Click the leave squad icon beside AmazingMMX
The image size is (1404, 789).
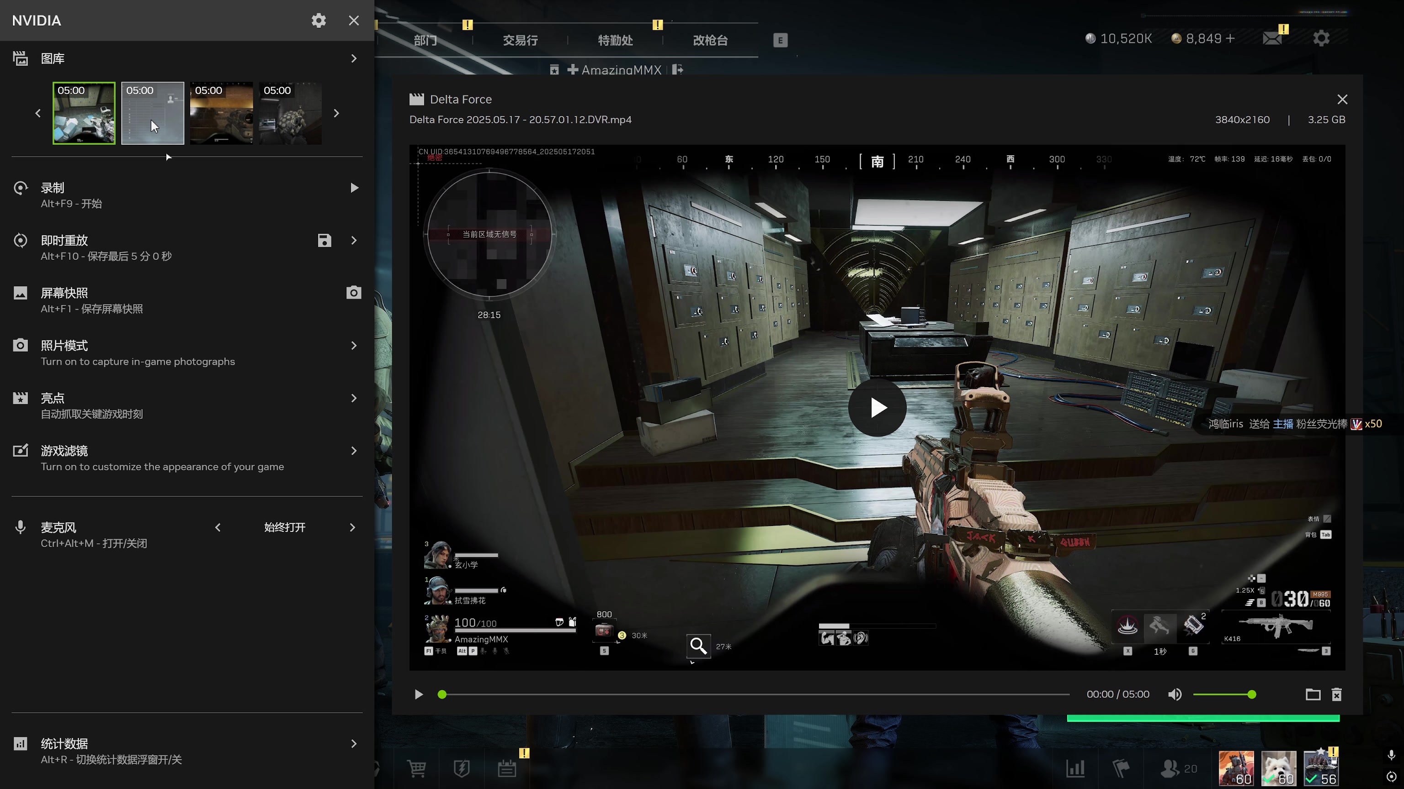677,70
